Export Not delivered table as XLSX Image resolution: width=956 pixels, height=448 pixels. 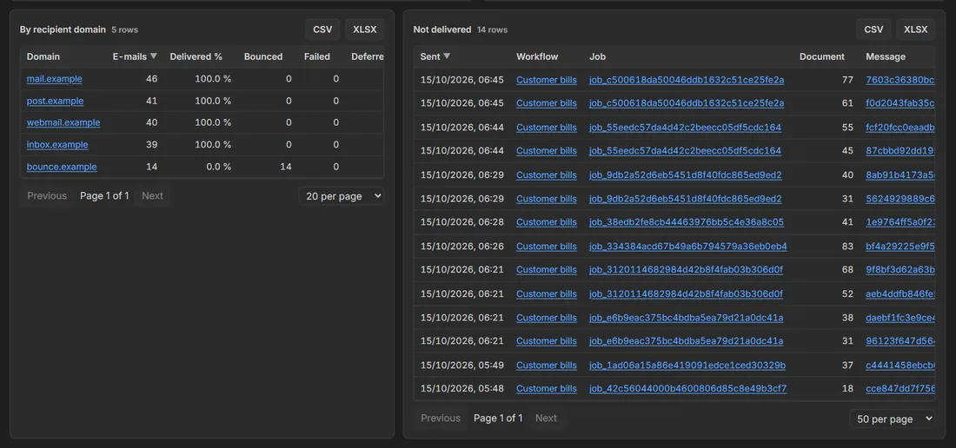pos(916,30)
